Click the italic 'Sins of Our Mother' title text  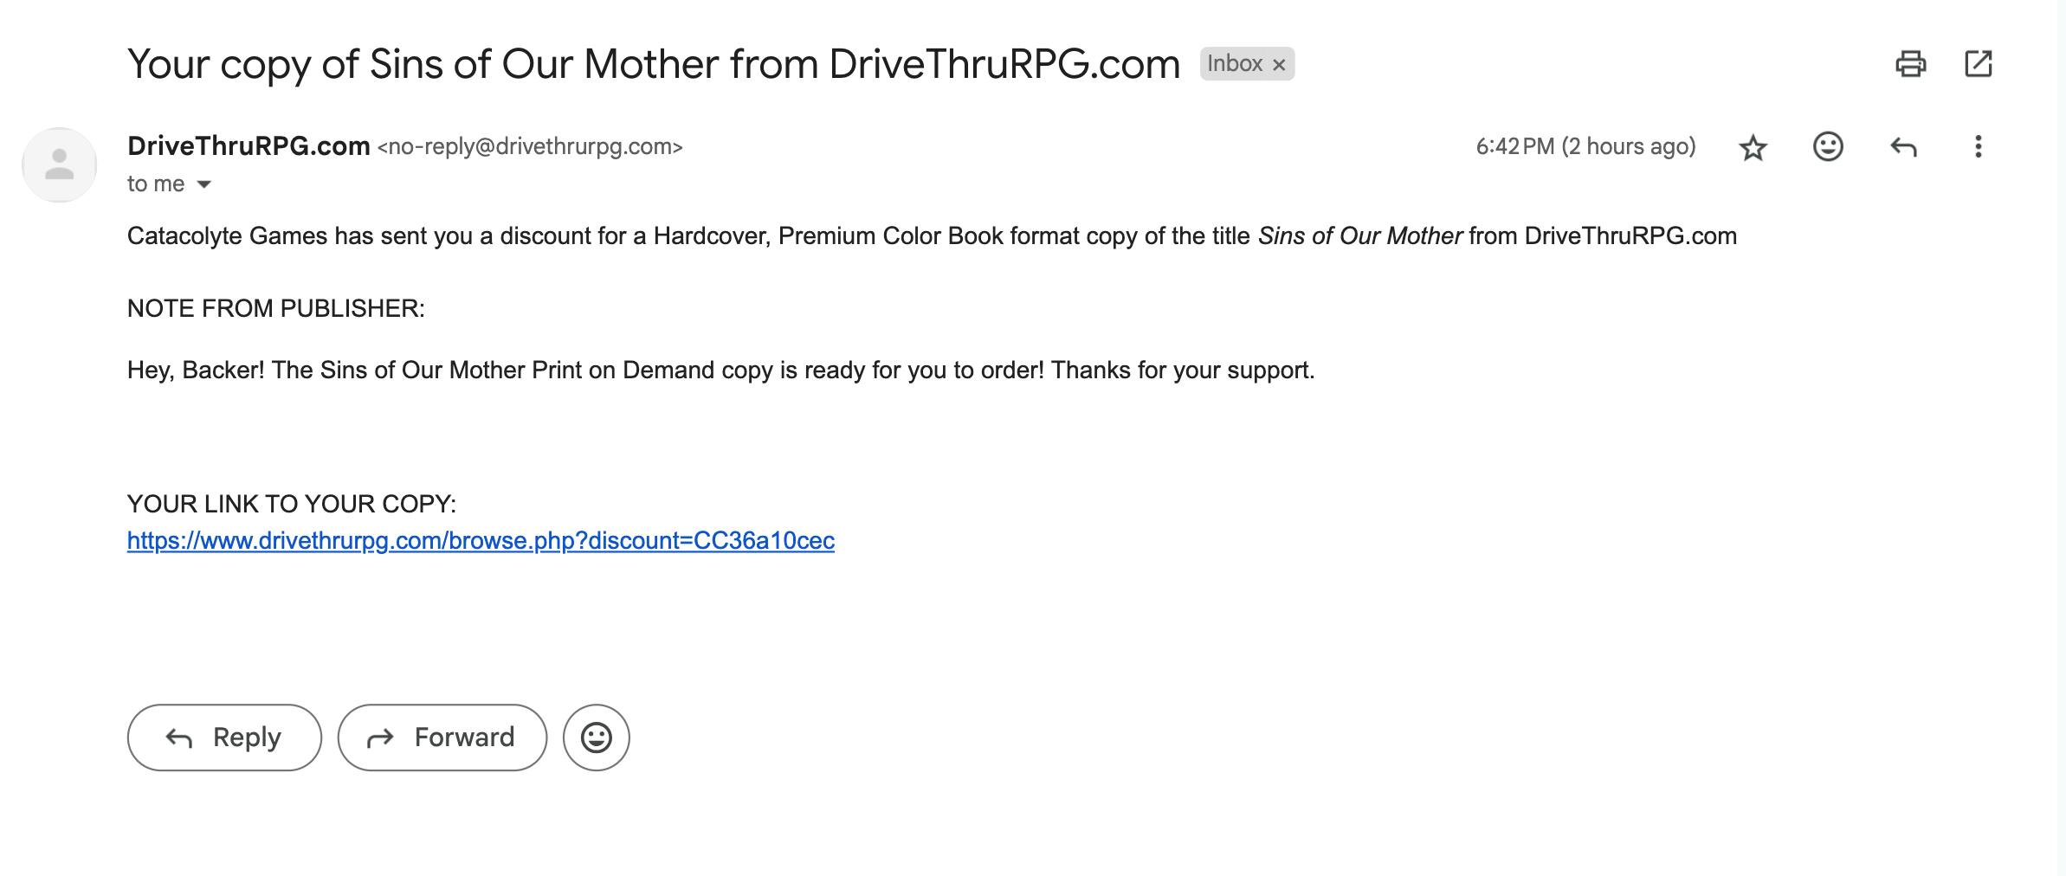pyautogui.click(x=1359, y=236)
